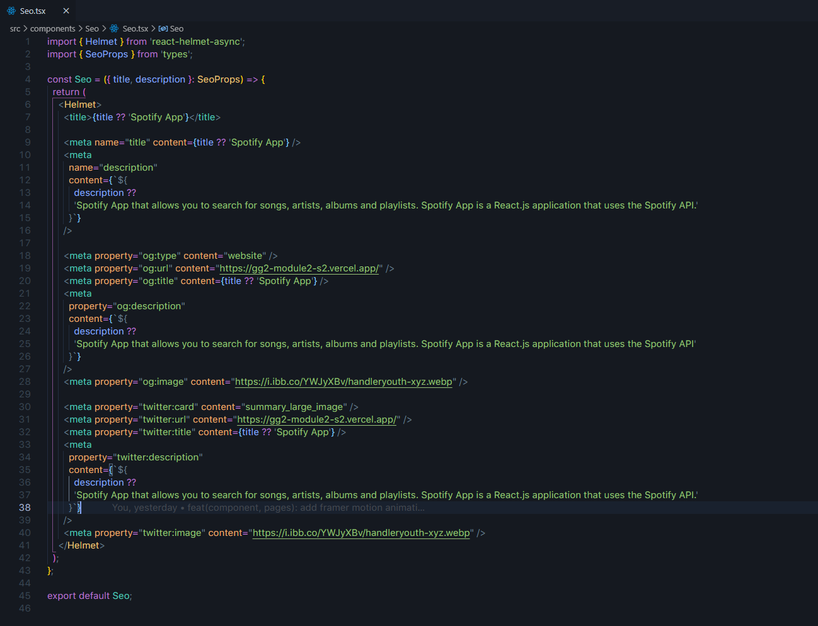Select line number 38 in the gutter
The height and width of the screenshot is (626, 818).
click(24, 508)
